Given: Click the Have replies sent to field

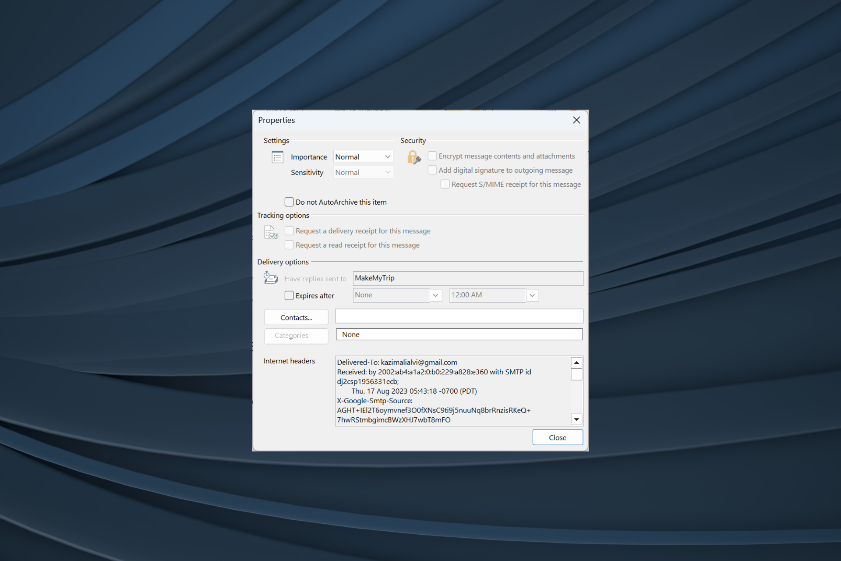Looking at the screenshot, I should pos(467,278).
